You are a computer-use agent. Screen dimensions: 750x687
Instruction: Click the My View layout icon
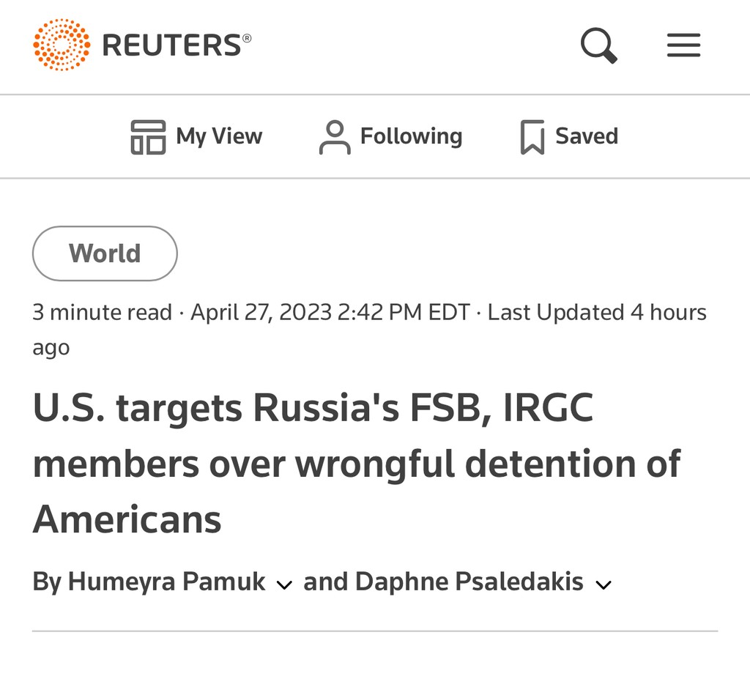click(x=148, y=137)
